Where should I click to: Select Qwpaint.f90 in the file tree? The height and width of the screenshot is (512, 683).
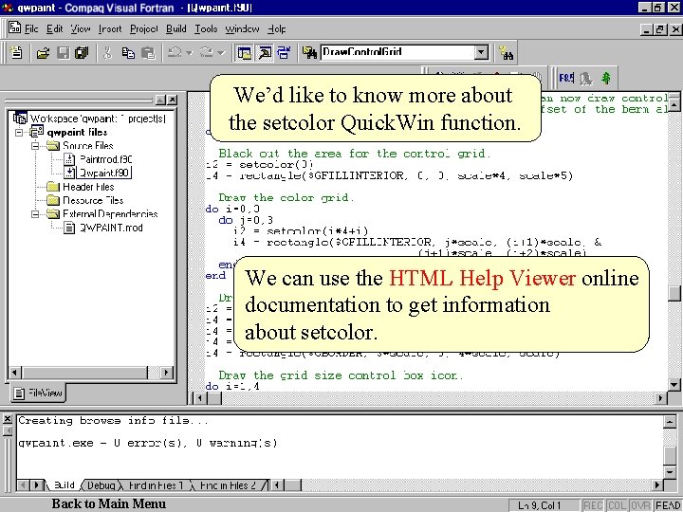(x=104, y=173)
